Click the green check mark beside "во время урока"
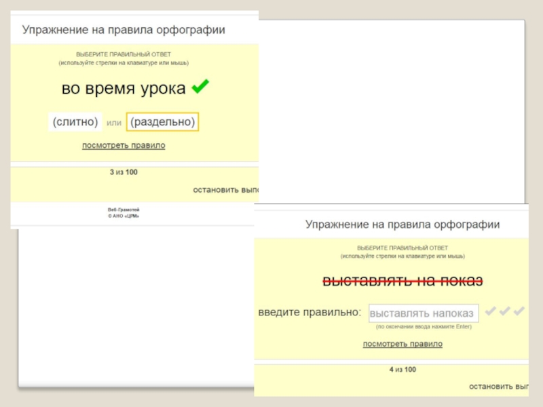The image size is (543, 407). pos(200,87)
